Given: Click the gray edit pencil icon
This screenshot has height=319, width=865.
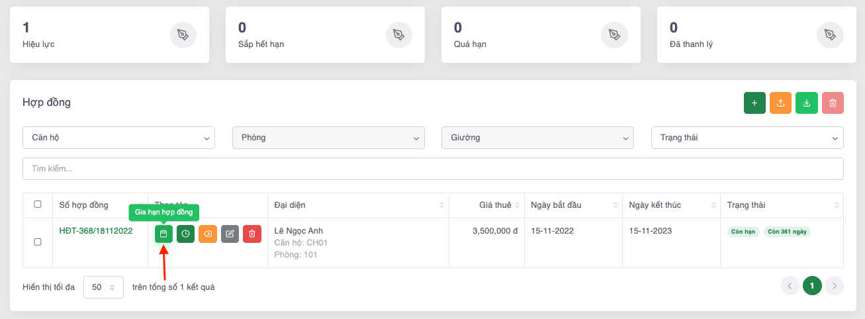Looking at the screenshot, I should (x=230, y=234).
